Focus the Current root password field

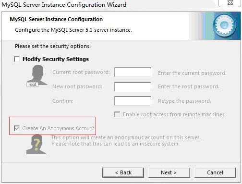tap(133, 72)
